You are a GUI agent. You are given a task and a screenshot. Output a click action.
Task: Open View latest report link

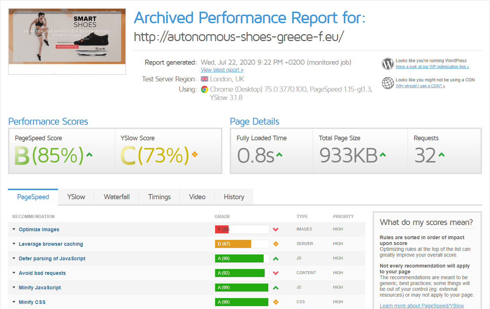click(222, 70)
